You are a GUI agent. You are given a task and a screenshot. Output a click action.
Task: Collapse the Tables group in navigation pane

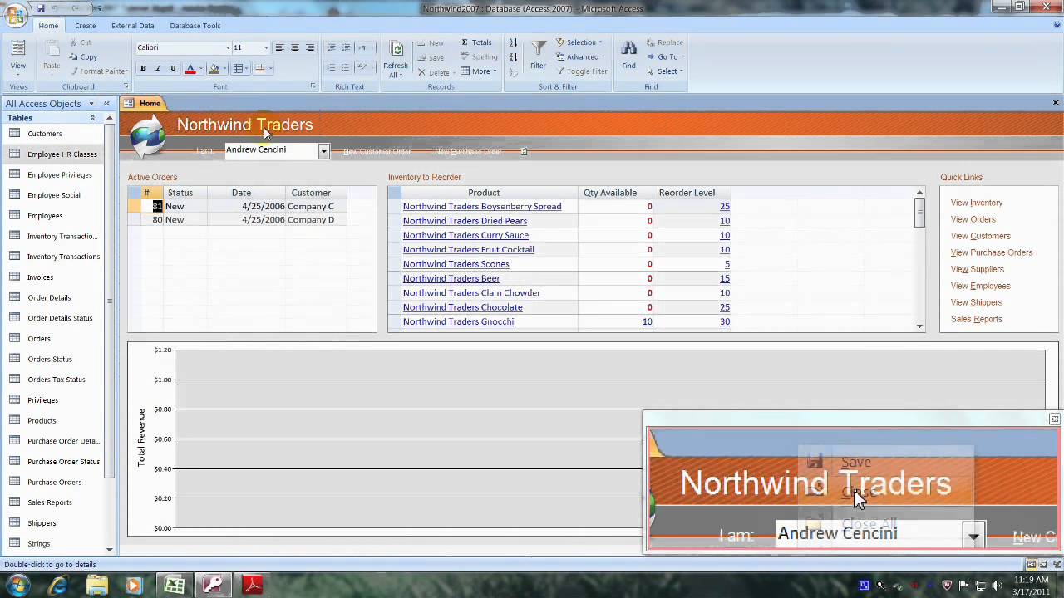click(x=92, y=118)
